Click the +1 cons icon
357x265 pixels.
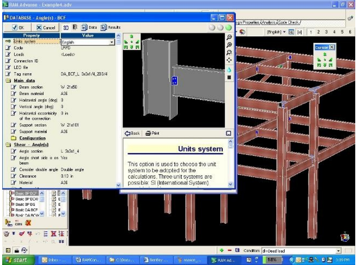click(x=18, y=223)
